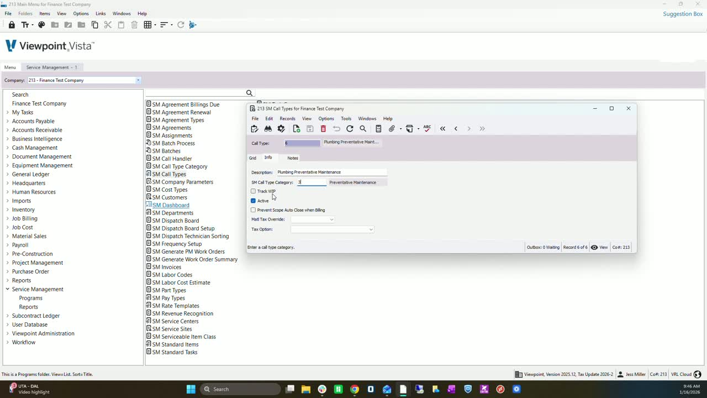The height and width of the screenshot is (398, 707).
Task: Open SM Dispatch Board program
Action: (x=176, y=221)
